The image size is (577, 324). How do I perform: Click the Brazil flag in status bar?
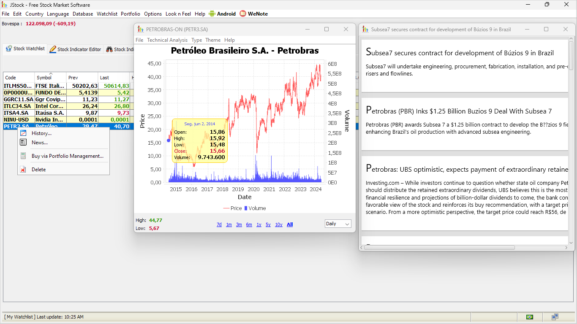click(x=529, y=317)
